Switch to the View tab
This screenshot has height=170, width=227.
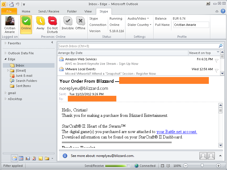click(88, 11)
